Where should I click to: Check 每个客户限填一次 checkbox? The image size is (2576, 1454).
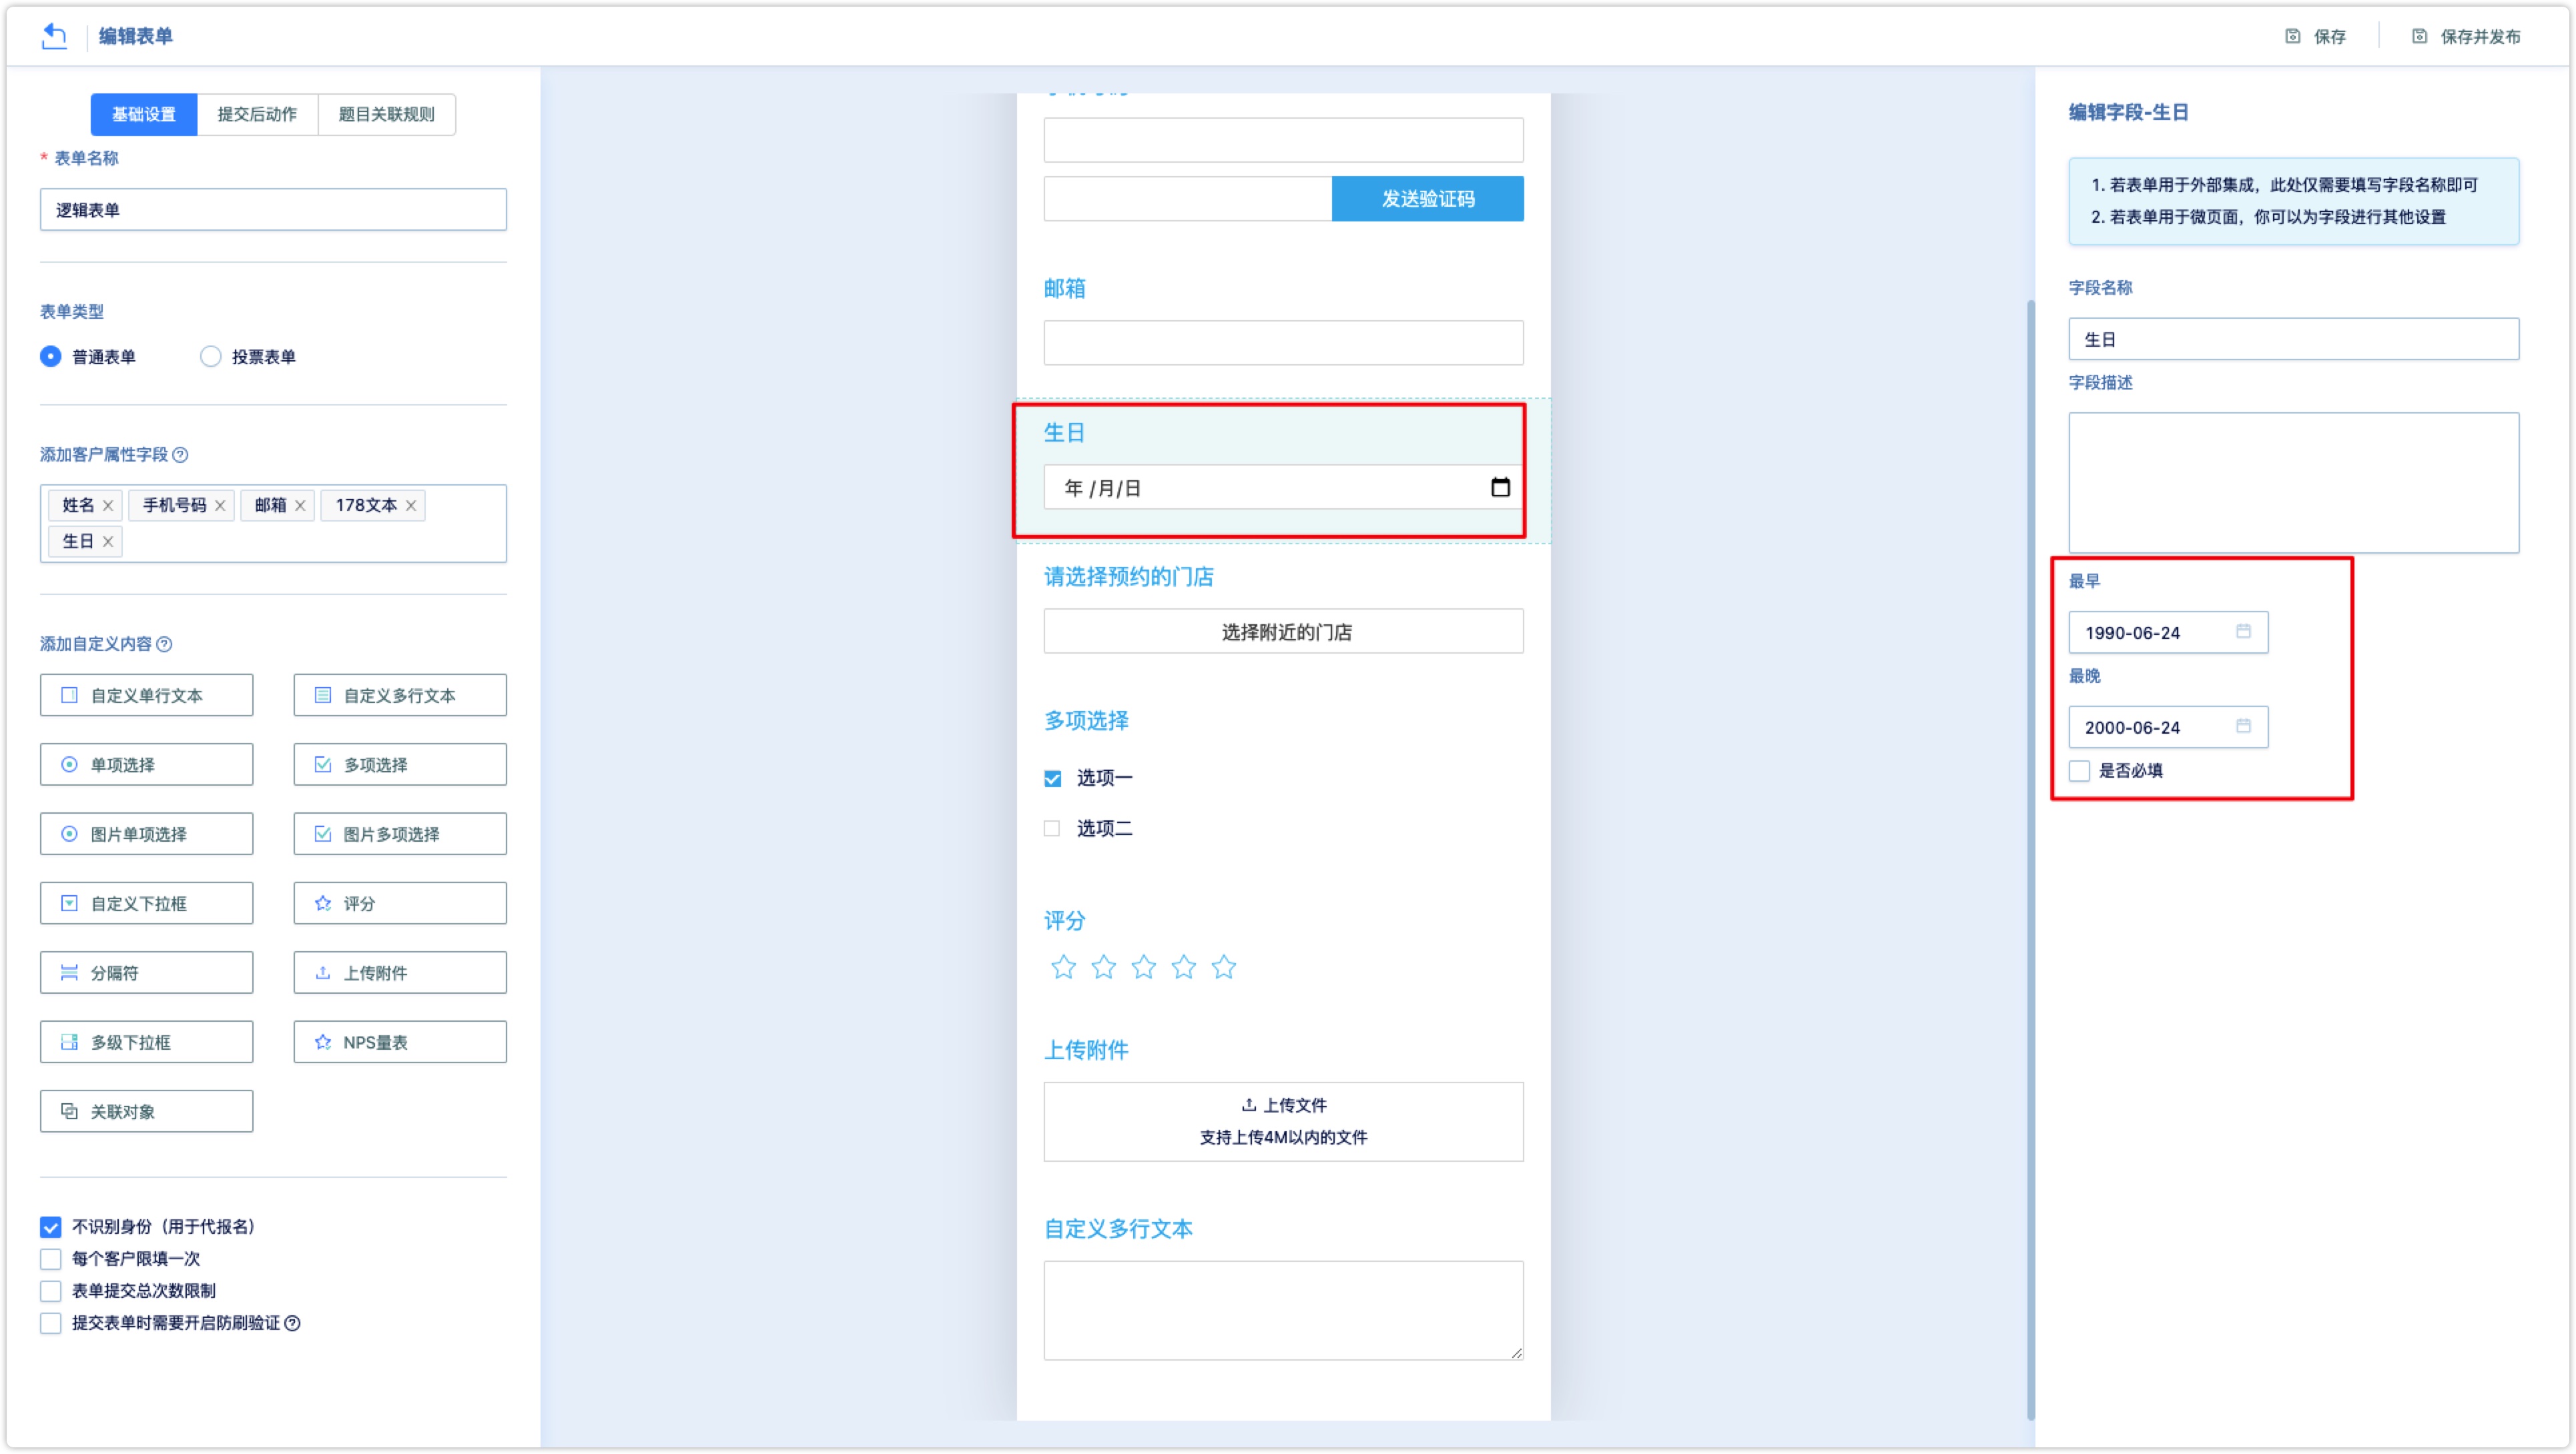tap(51, 1259)
